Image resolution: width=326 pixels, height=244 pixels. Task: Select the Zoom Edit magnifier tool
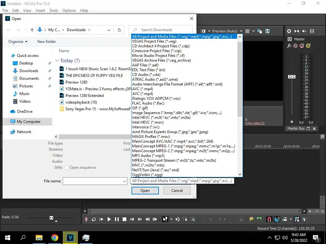193,219
